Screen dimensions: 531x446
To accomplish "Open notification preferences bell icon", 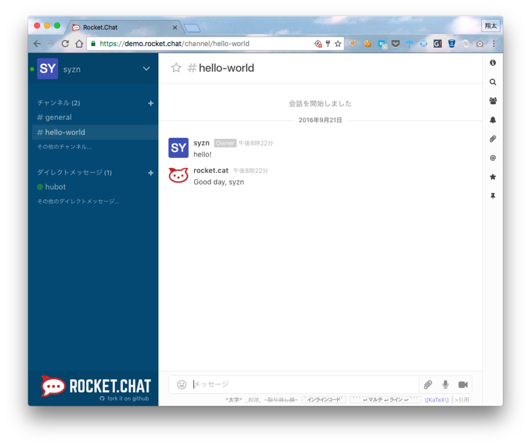I will pos(493,120).
